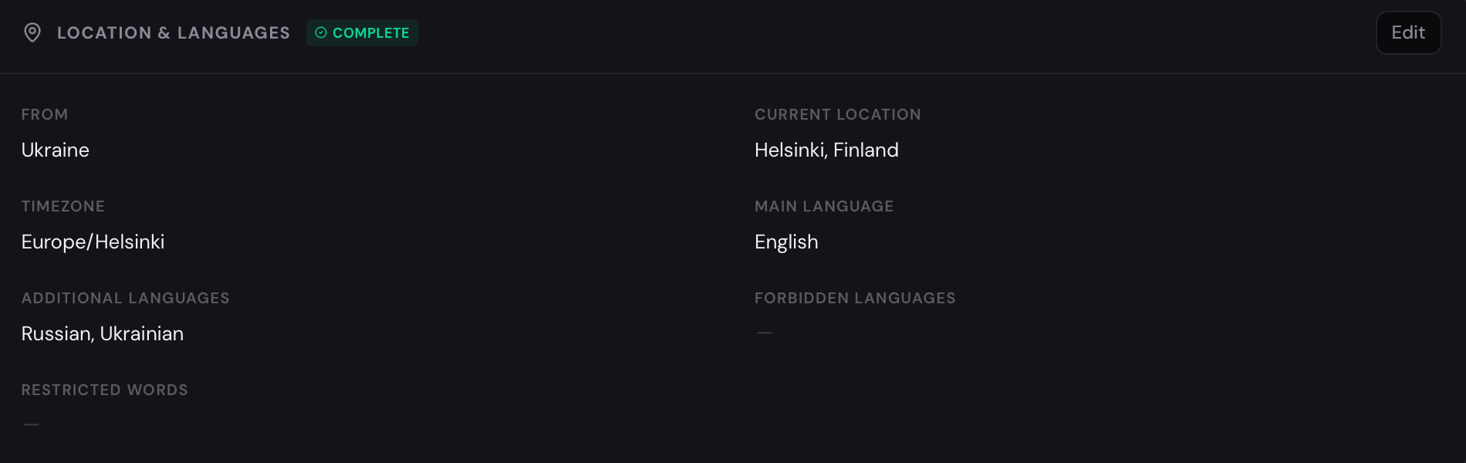Viewport: 1466px width, 463px height.
Task: Click the empty dash under Restricted Words
Action: point(32,424)
